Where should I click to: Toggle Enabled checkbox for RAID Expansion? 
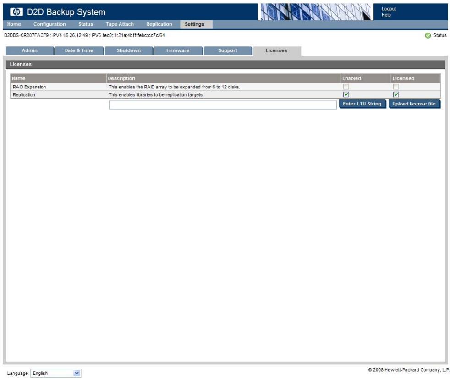(x=346, y=87)
